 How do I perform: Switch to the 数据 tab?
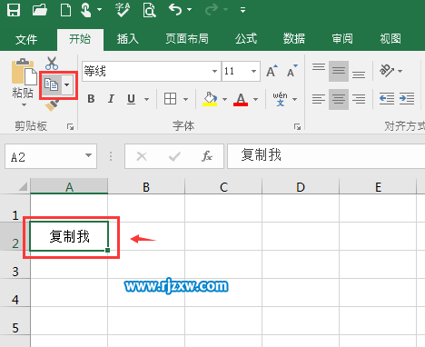[293, 39]
